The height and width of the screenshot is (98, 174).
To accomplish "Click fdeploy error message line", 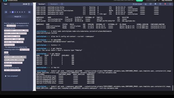I will 59,50.
